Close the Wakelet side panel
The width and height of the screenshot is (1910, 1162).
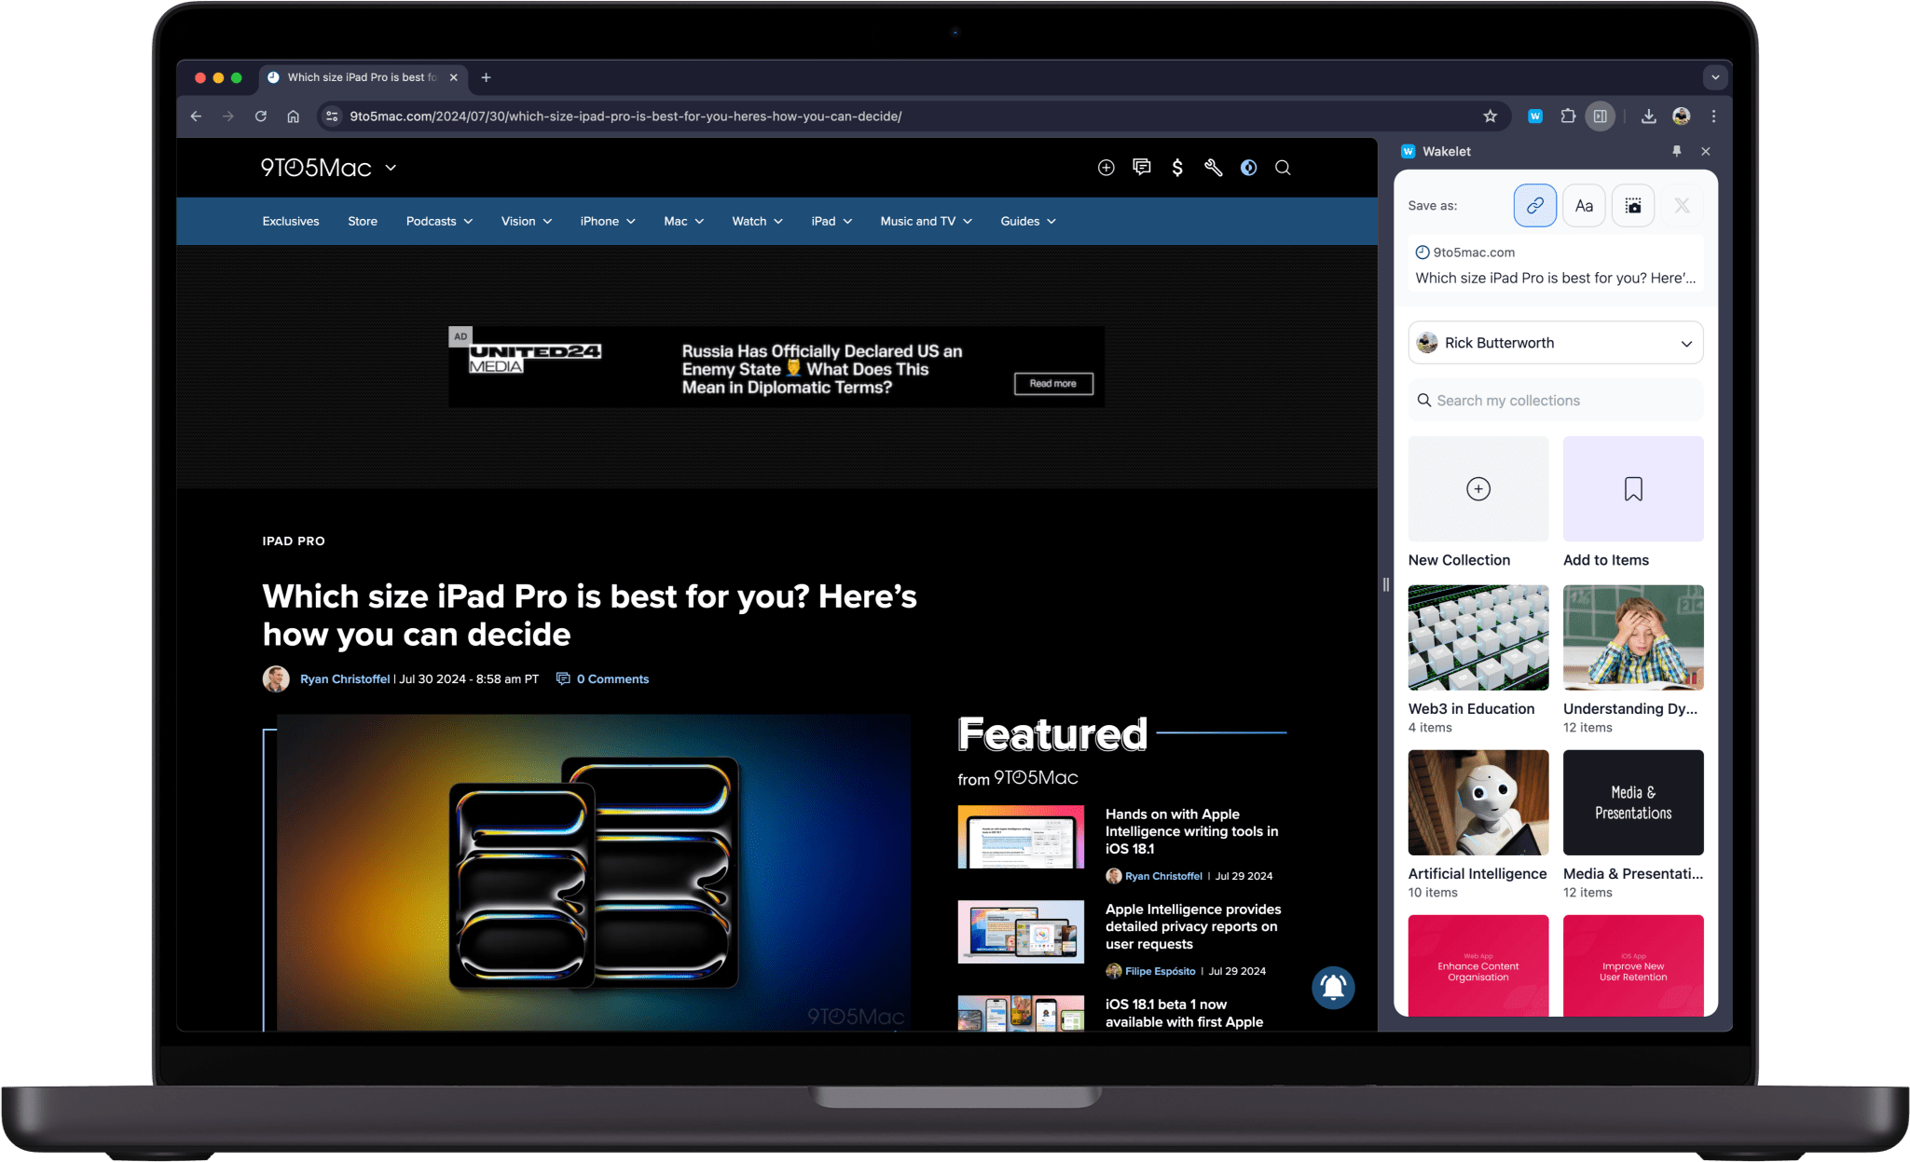tap(1706, 151)
